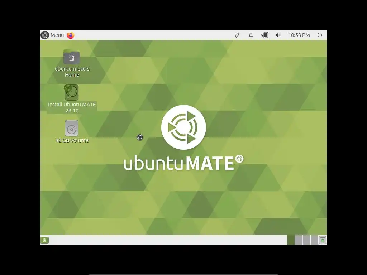The width and height of the screenshot is (367, 275).
Task: Click the battery power indicator
Action: pos(264,35)
